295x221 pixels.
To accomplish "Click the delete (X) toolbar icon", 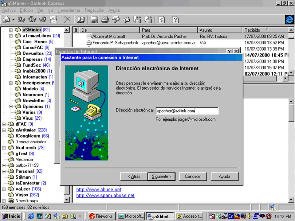I will pos(67,20).
